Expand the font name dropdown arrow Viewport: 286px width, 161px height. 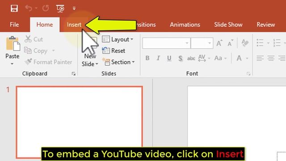click(x=187, y=43)
